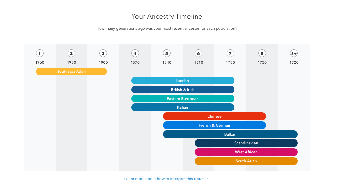Select the generation 4 circle marker
Screen dimensions: 362x192
tap(135, 53)
